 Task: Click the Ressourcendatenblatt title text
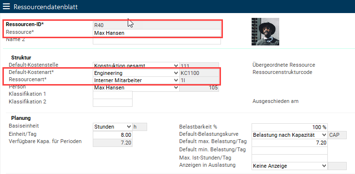(46, 7)
